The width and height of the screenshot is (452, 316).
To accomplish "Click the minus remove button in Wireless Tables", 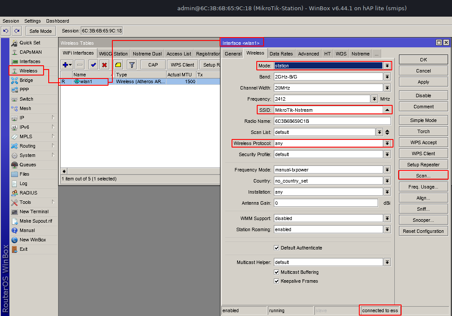I will 80,65.
